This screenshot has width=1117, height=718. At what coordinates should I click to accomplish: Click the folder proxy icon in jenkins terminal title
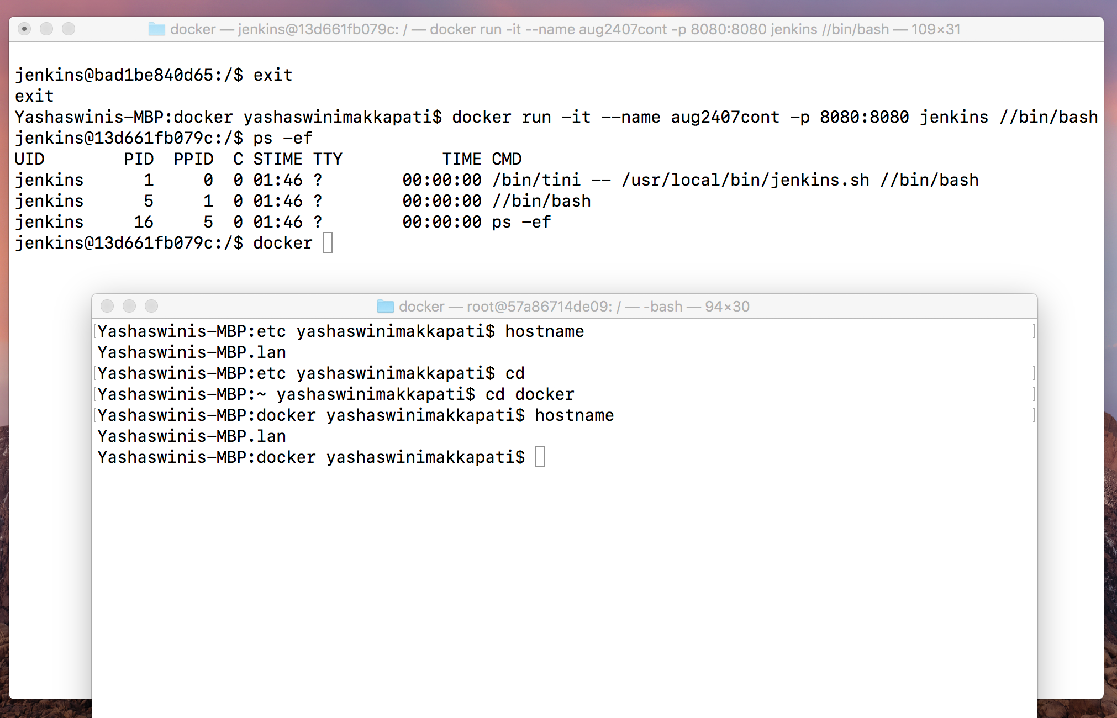pyautogui.click(x=157, y=29)
